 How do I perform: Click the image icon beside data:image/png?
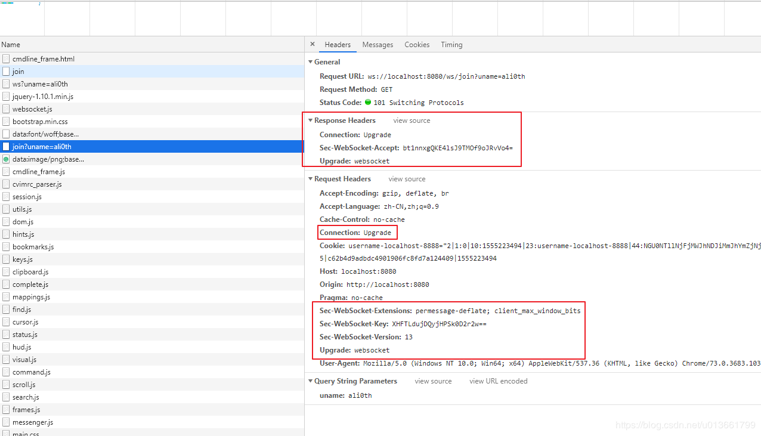point(6,159)
